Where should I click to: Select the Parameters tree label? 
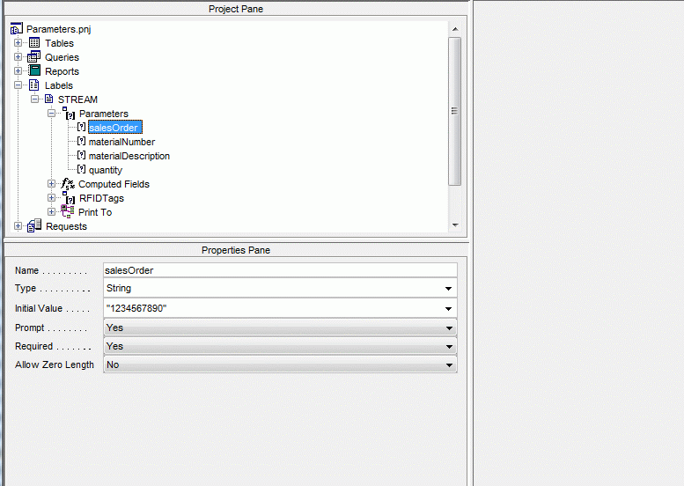(104, 114)
